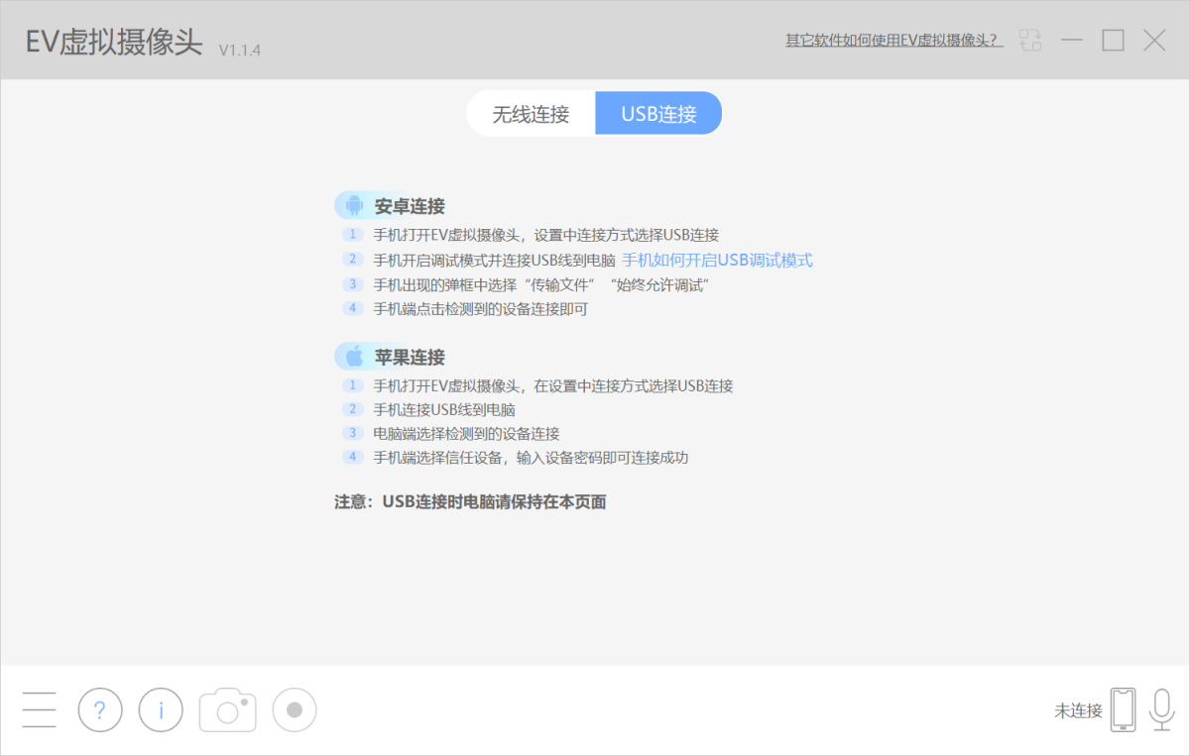Click the Apple logo icon

pyautogui.click(x=354, y=357)
